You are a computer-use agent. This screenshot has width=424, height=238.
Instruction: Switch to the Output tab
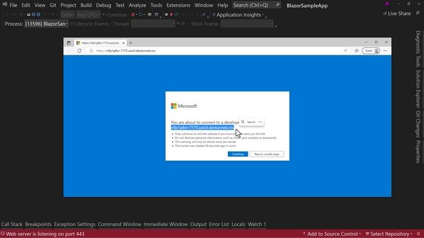point(198,224)
